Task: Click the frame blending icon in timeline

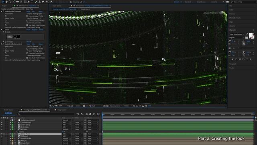Action: [90, 114]
